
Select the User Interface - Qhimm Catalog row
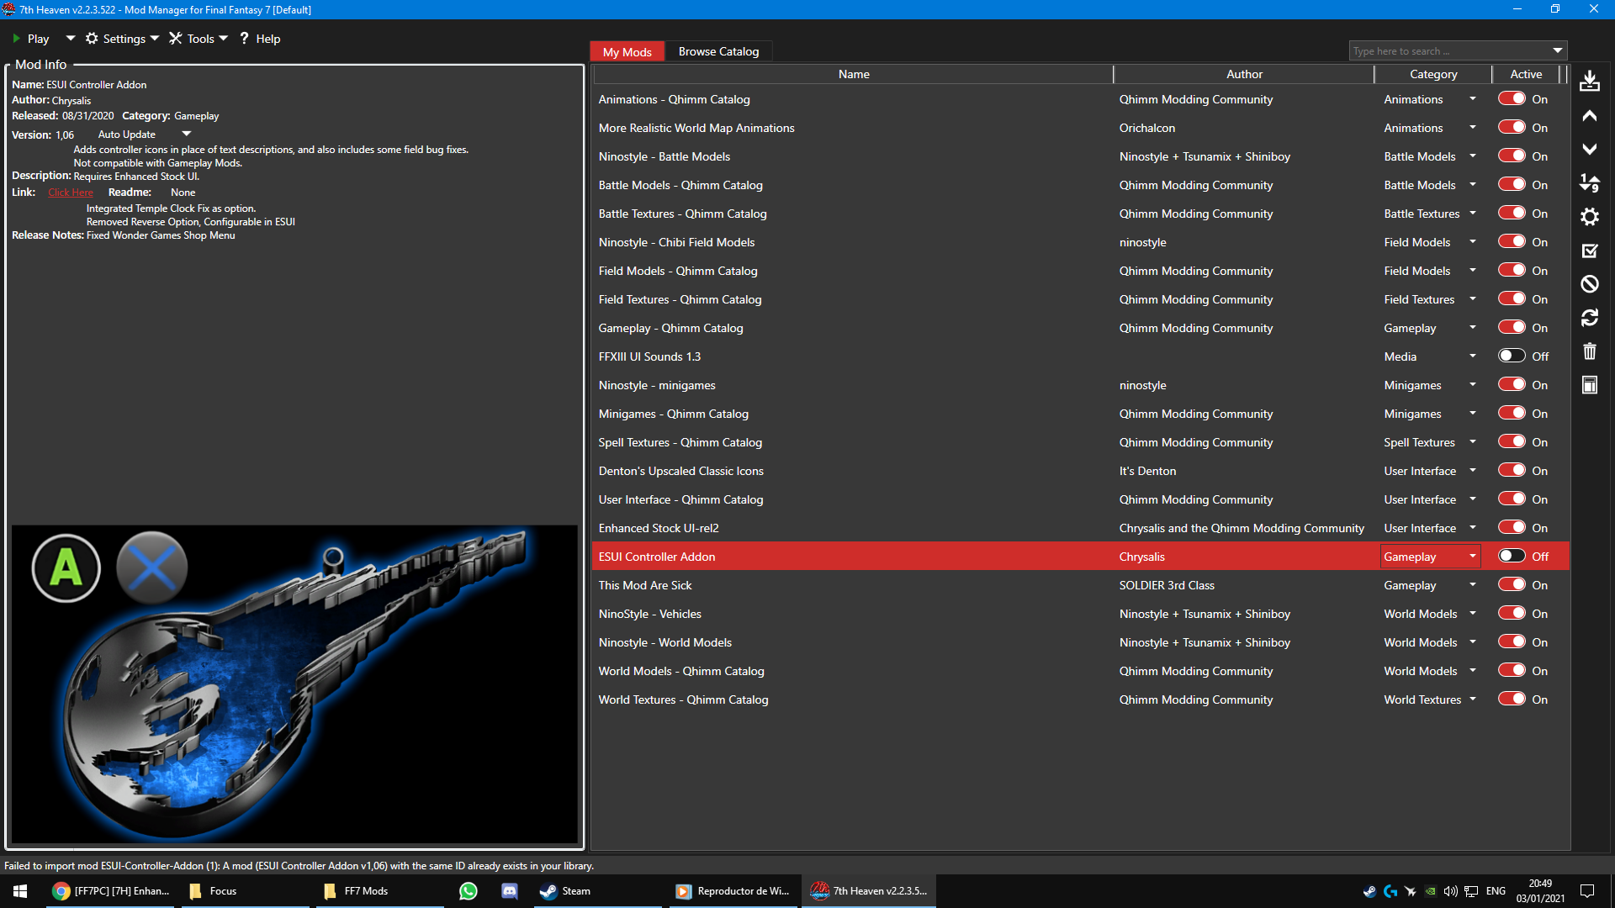click(1080, 499)
